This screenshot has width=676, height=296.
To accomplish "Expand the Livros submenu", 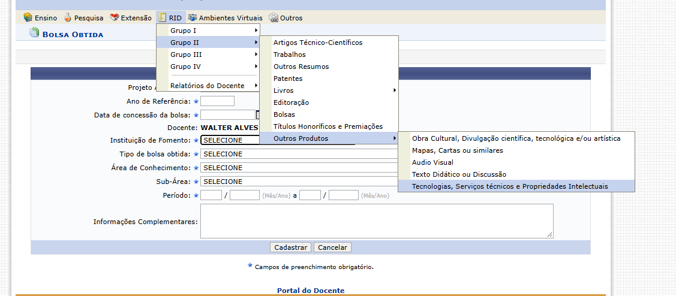I will (x=329, y=90).
